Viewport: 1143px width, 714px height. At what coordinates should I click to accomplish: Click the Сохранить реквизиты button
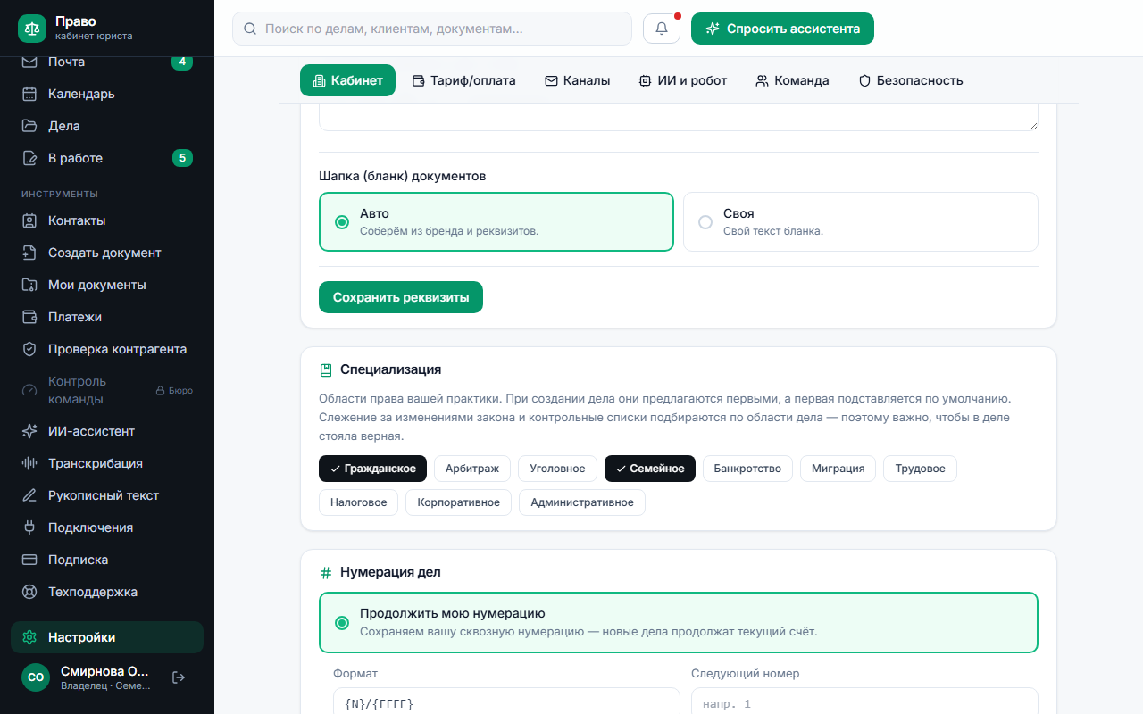pos(401,297)
